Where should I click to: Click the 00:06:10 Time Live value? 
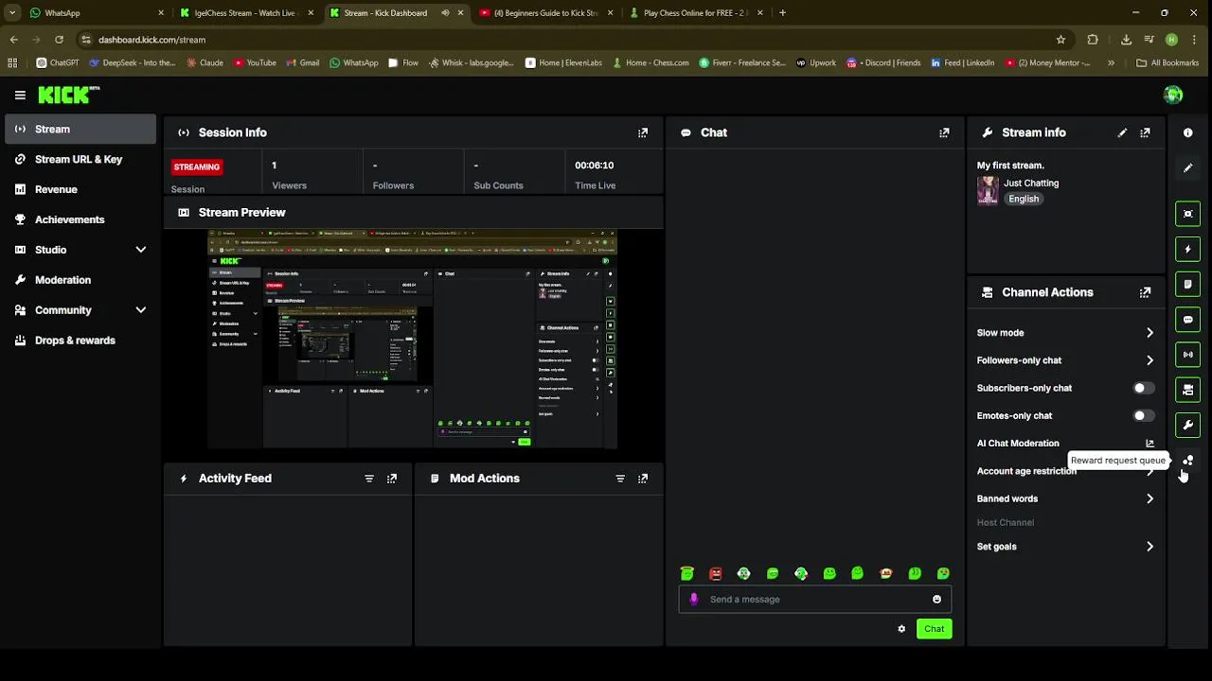[594, 166]
